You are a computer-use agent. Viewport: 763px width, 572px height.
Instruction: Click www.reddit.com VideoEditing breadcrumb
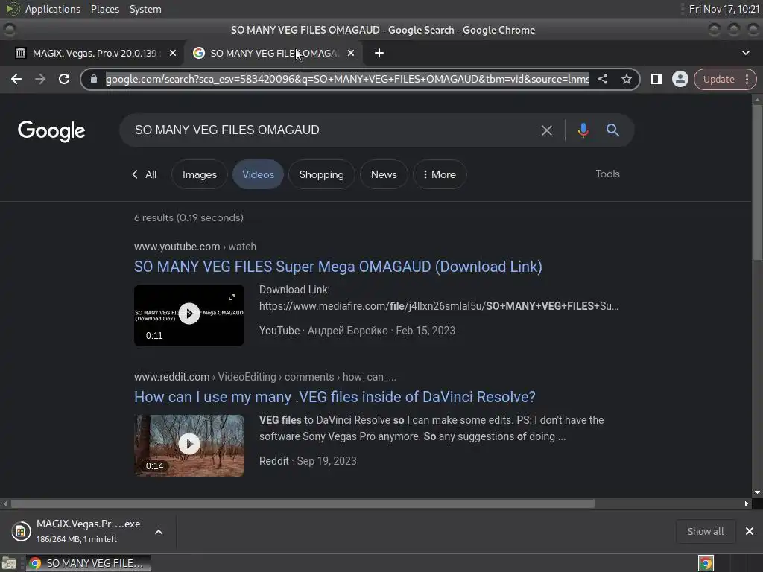[265, 377]
